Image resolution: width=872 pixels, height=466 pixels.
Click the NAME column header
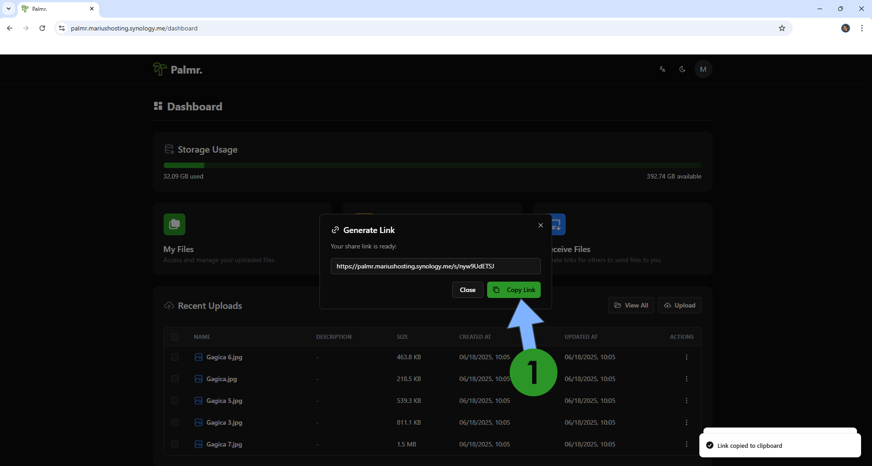coord(202,337)
